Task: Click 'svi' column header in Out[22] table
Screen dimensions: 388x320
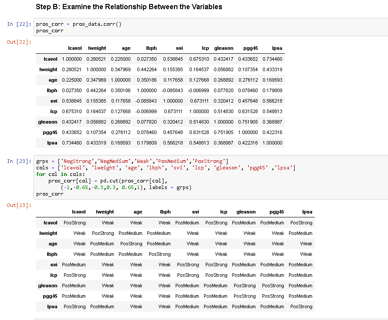Action: pyautogui.click(x=180, y=48)
